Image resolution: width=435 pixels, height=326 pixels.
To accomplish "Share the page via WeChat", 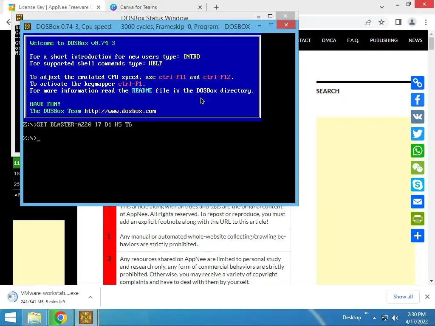I will coord(417,168).
